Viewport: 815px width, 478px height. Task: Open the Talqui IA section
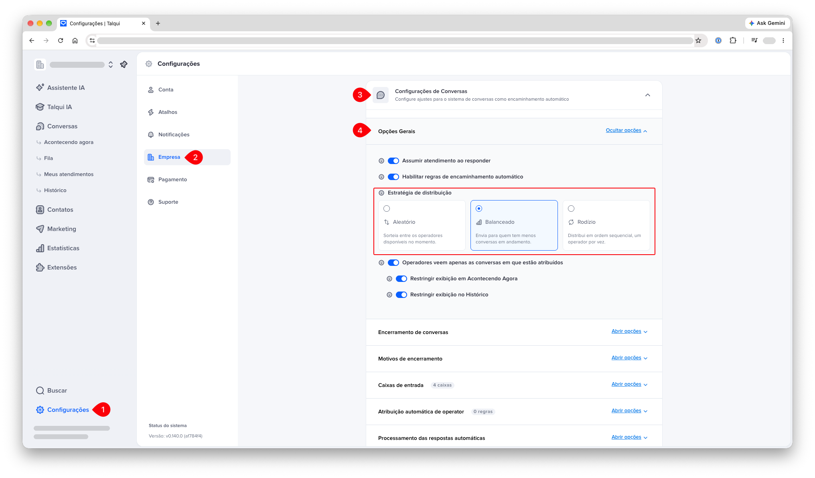[x=54, y=107]
